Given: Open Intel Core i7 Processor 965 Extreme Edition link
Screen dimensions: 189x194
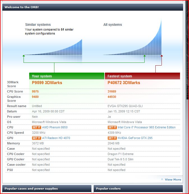Looking at the screenshot, I should click(x=147, y=127).
